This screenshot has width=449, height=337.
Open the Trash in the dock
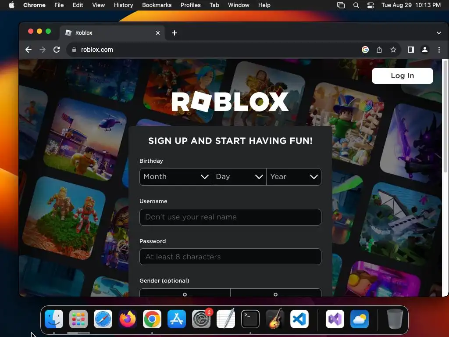coord(395,319)
